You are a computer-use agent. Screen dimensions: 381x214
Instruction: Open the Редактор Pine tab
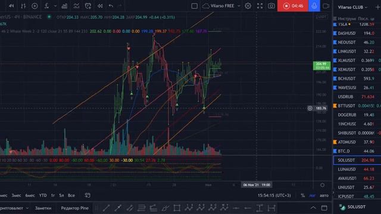tap(74, 208)
